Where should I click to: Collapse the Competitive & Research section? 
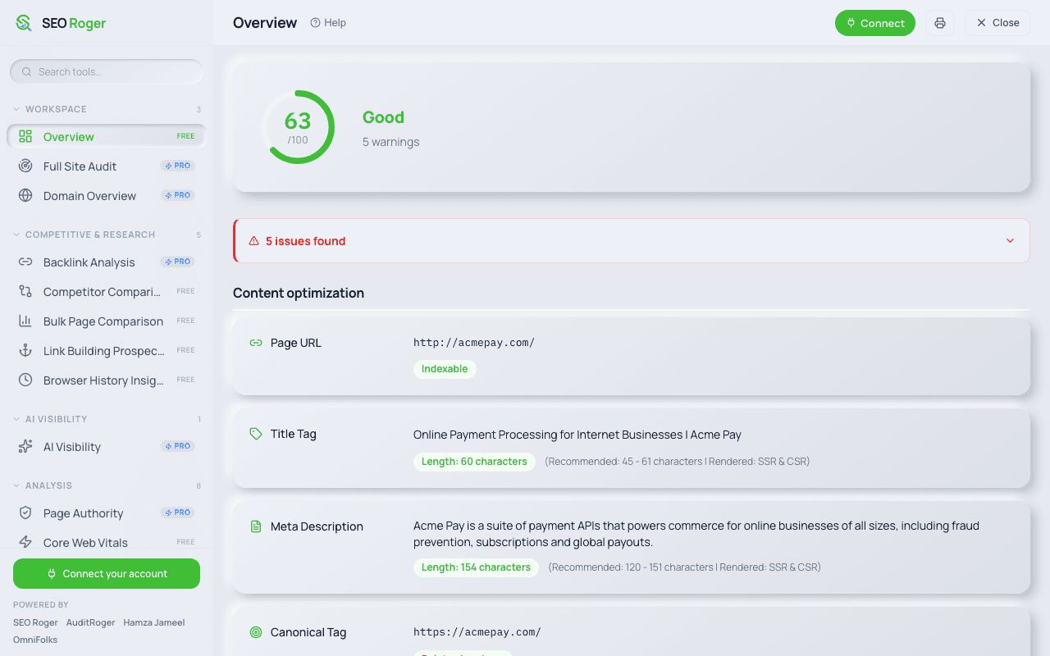[107, 235]
